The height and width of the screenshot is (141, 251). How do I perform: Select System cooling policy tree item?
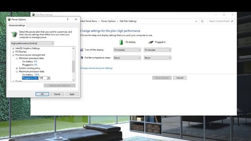pyautogui.click(x=30, y=68)
